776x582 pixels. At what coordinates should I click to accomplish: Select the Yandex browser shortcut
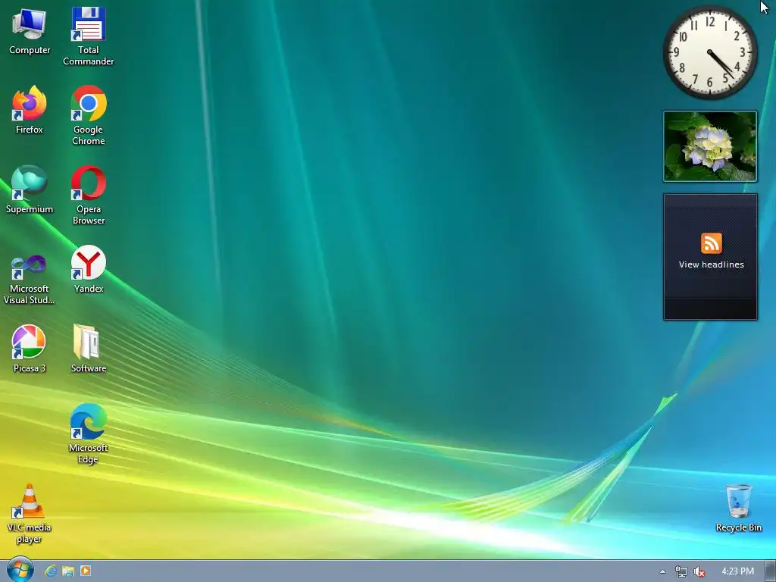pos(88,269)
